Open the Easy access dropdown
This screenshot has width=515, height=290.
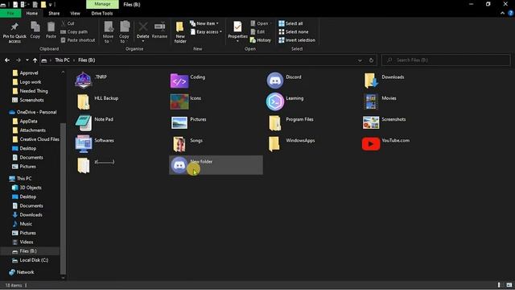(206, 32)
